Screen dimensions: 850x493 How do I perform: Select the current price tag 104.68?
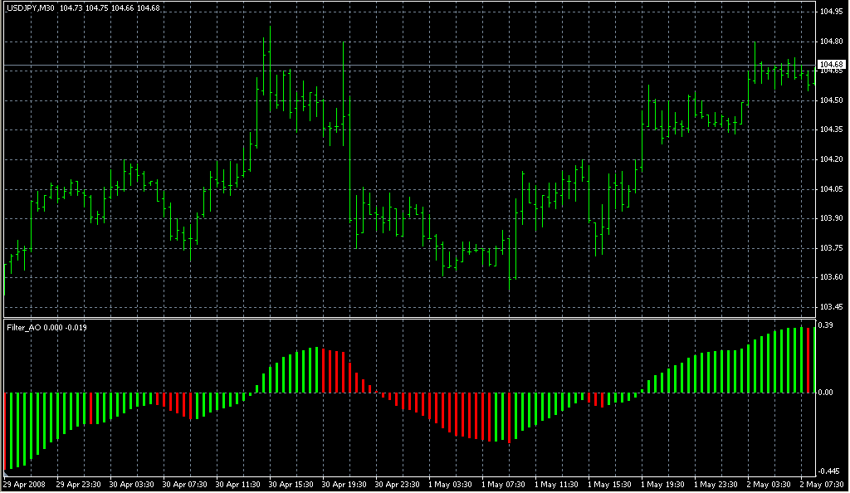(831, 65)
